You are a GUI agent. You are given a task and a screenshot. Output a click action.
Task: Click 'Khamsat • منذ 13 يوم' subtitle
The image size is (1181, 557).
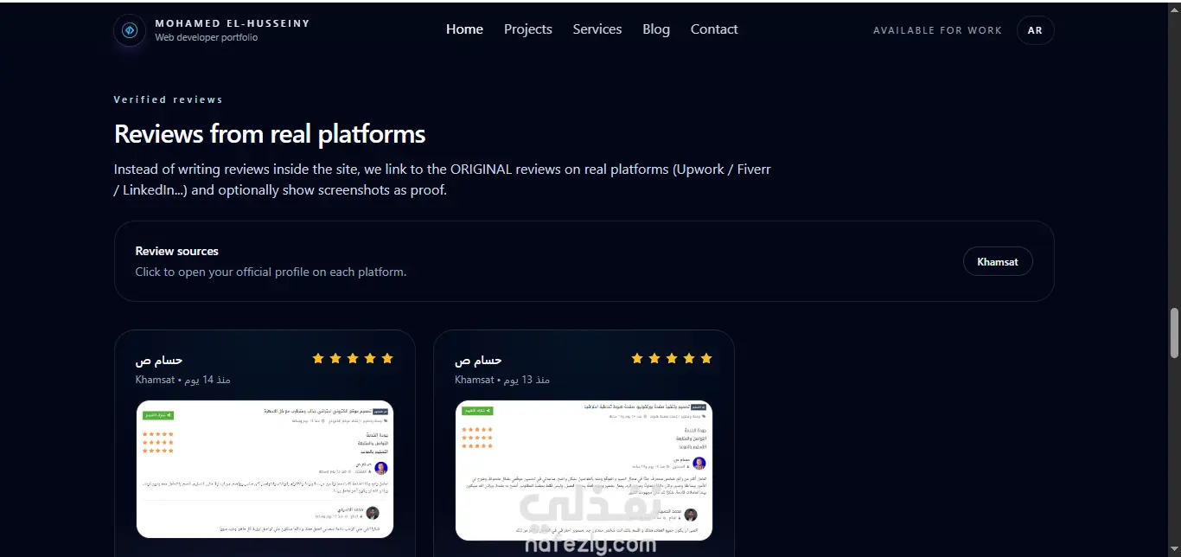point(502,380)
